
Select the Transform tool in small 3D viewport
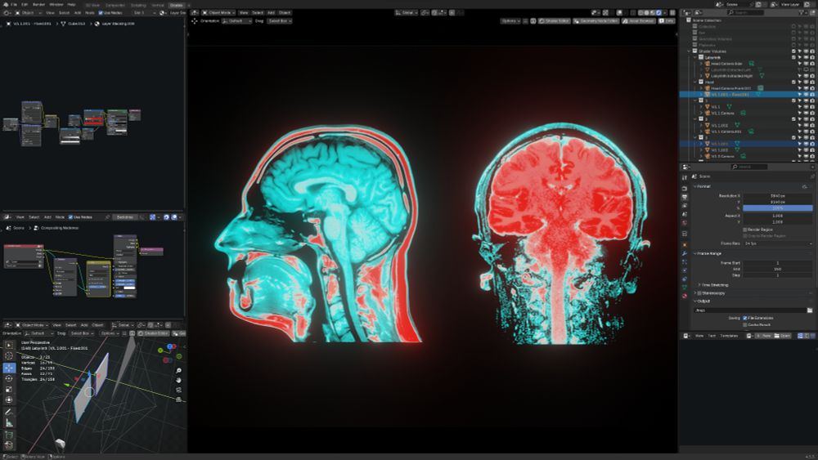9,400
